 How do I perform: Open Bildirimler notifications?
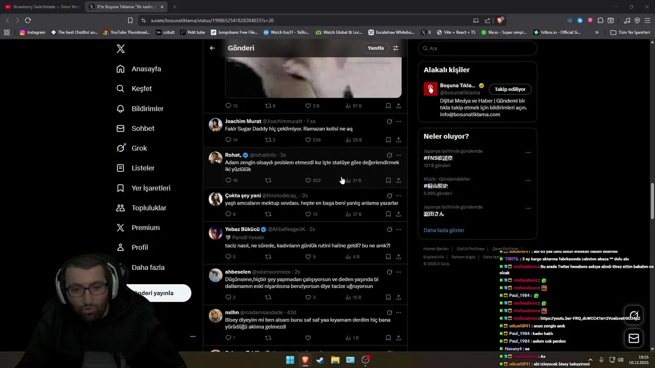140,108
